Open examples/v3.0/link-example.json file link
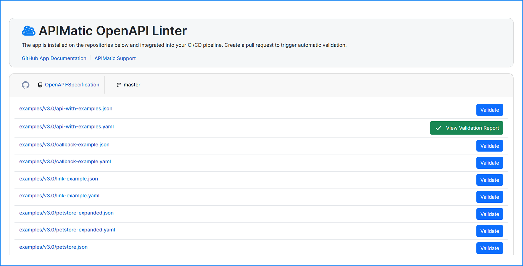This screenshot has width=523, height=266. [59, 178]
